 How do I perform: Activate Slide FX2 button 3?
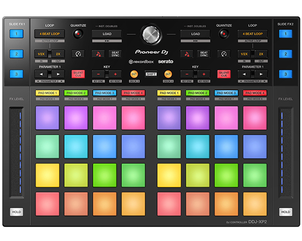(285, 74)
